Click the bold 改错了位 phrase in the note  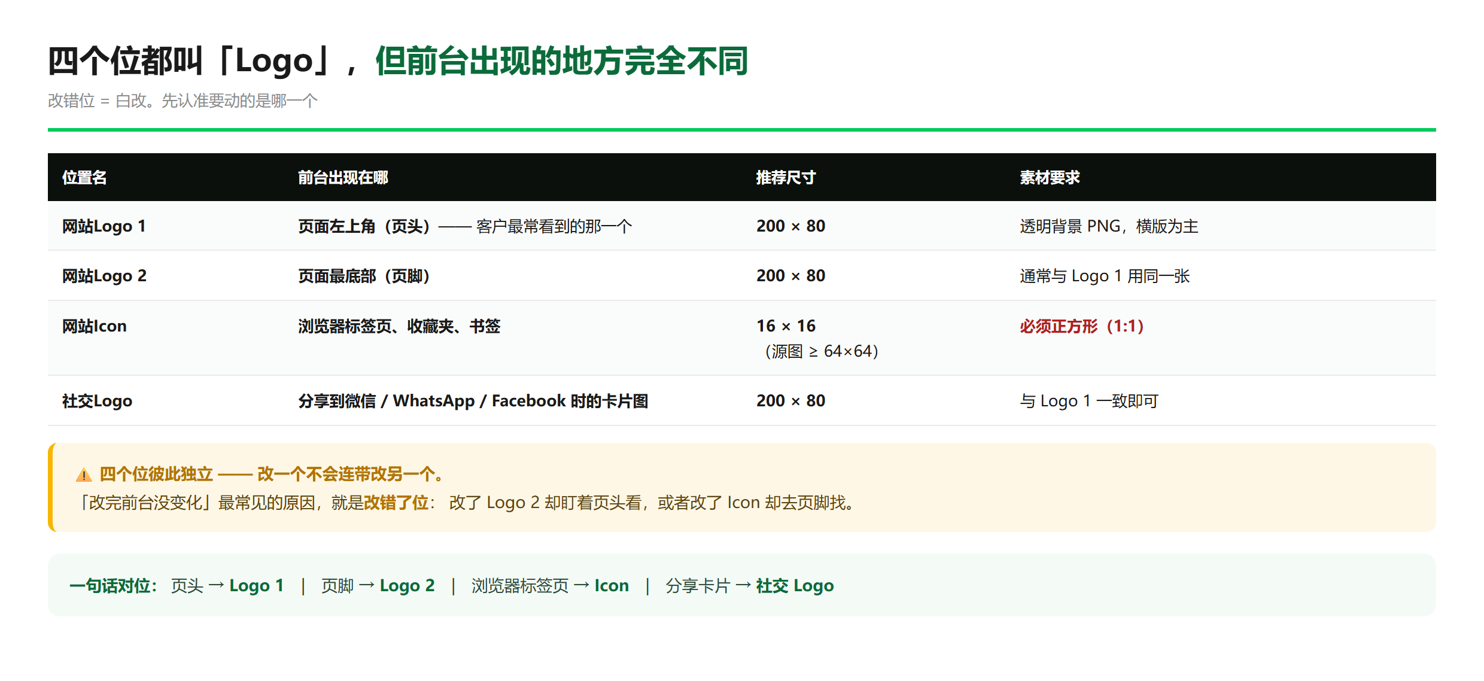click(396, 503)
